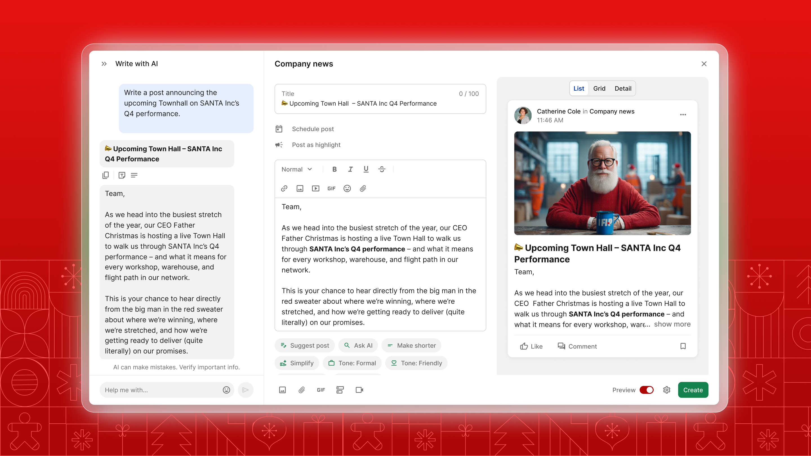Expand the truncated post with show more
The image size is (811, 456).
(x=672, y=324)
